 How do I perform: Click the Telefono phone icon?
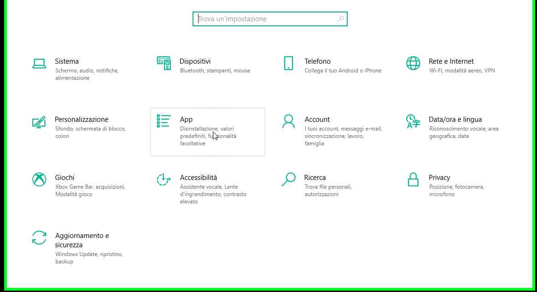click(289, 63)
